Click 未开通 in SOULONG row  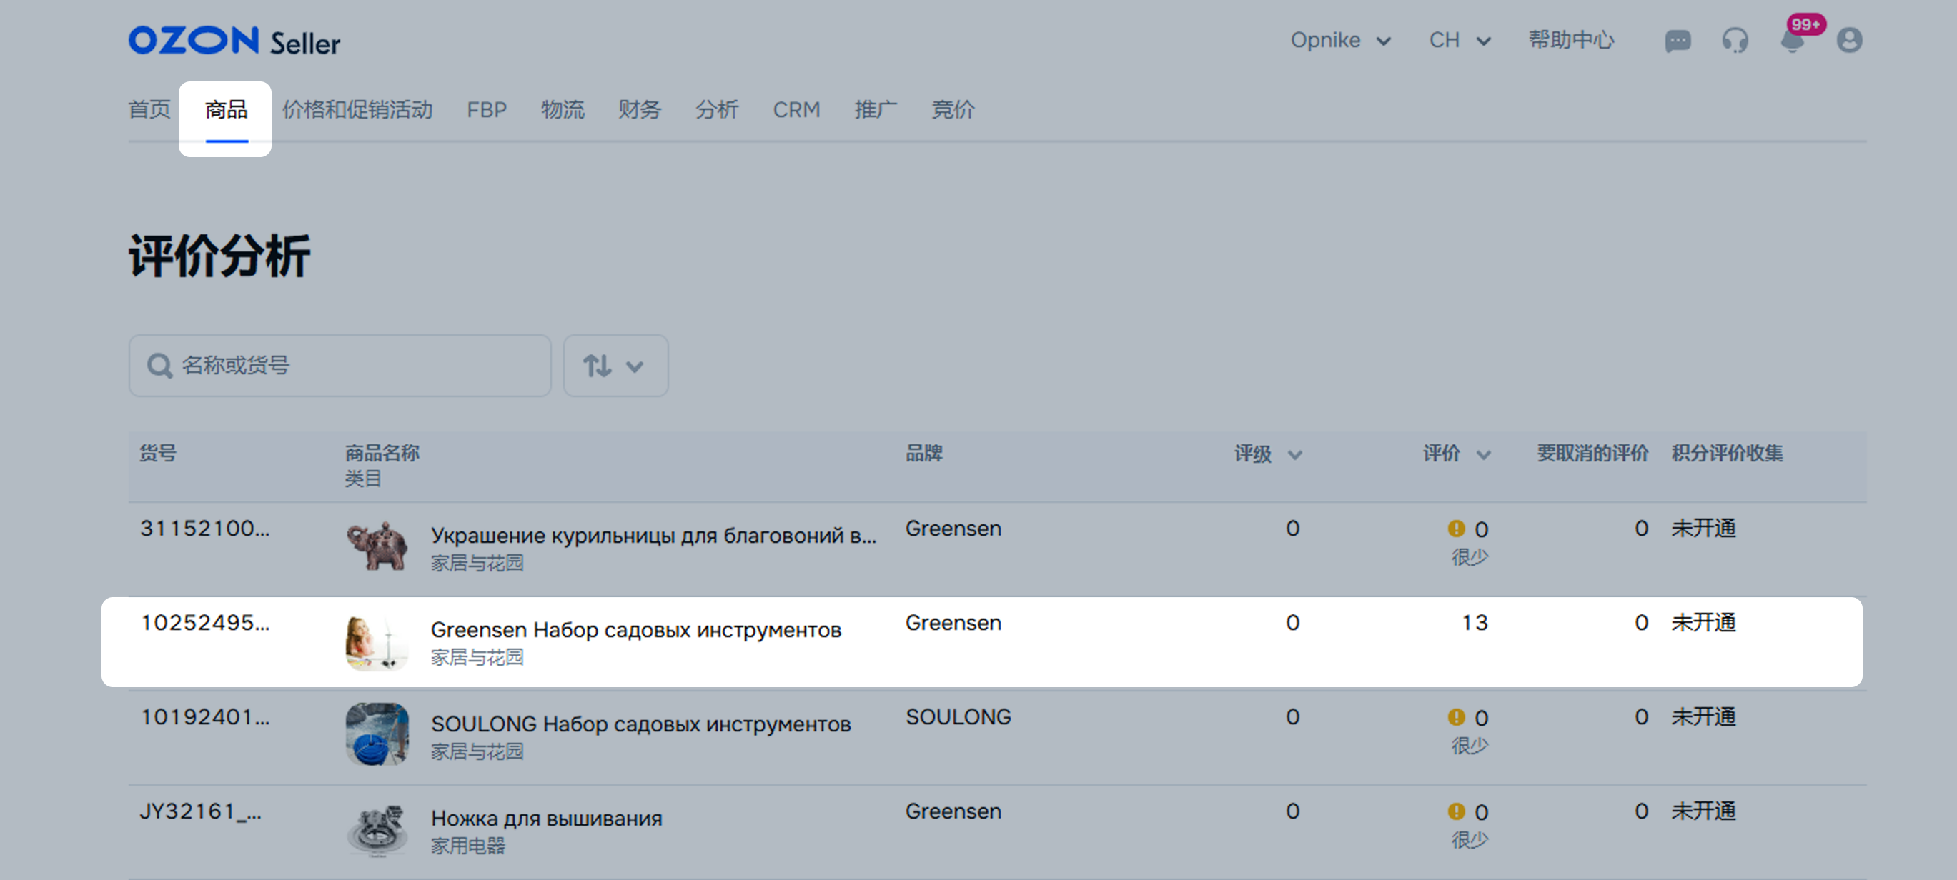(1703, 716)
